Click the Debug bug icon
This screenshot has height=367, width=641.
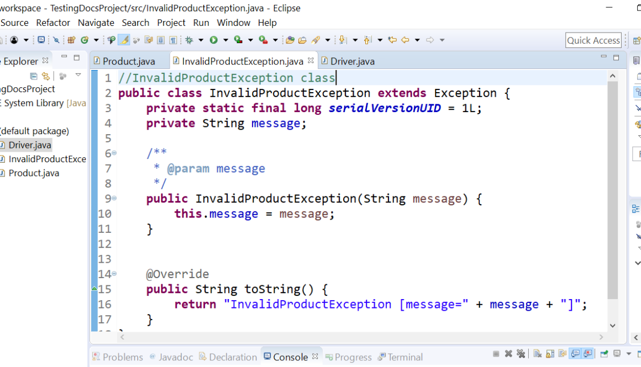click(189, 40)
